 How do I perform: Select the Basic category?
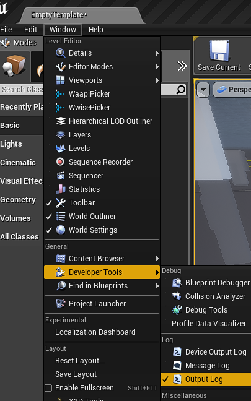[x=22, y=126]
